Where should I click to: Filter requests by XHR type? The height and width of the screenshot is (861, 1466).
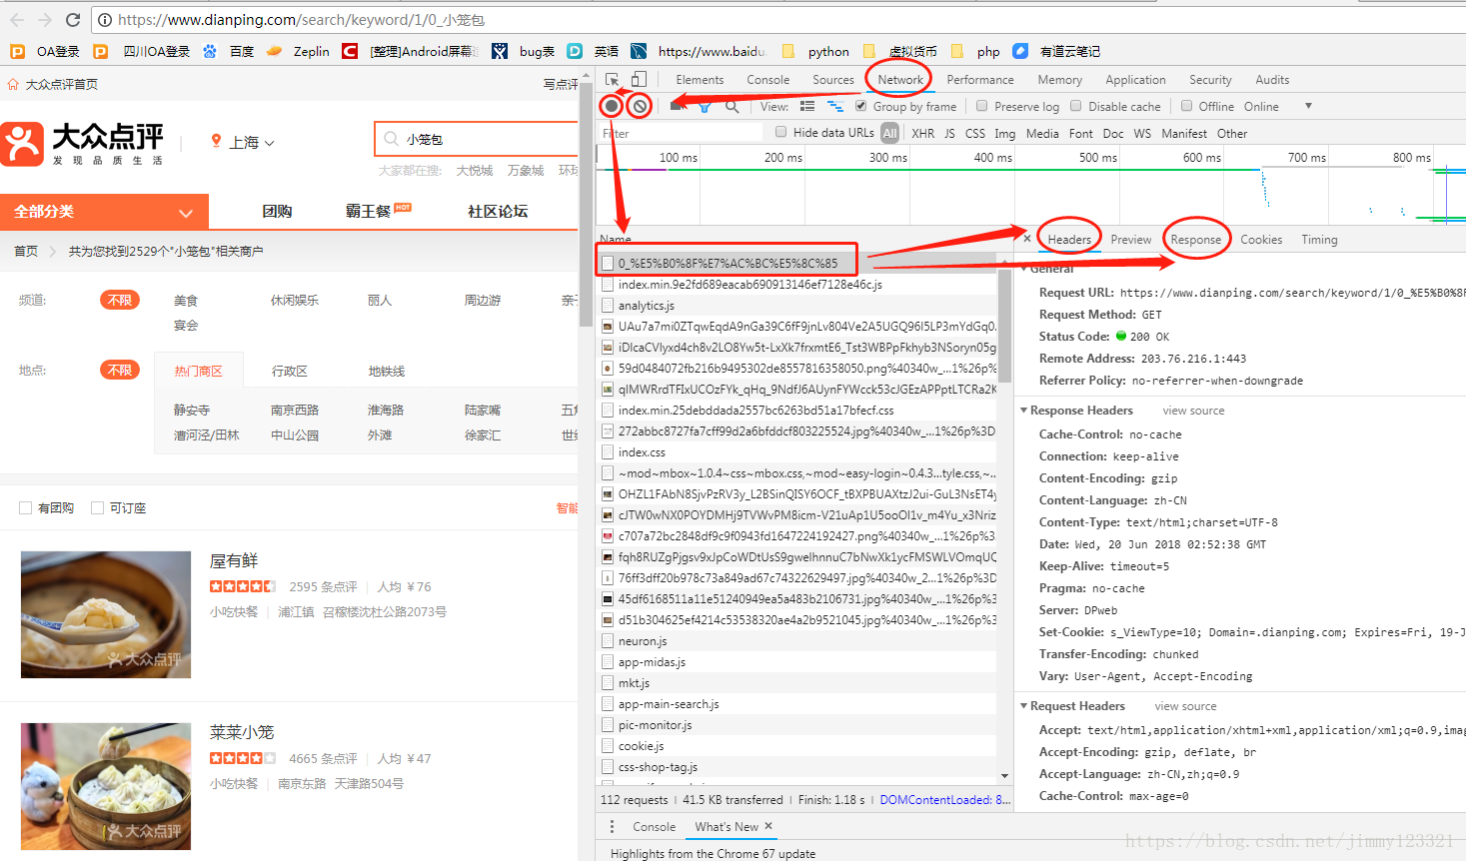tap(922, 133)
